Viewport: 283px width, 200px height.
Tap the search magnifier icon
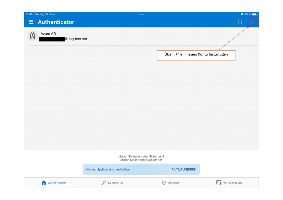pos(240,22)
